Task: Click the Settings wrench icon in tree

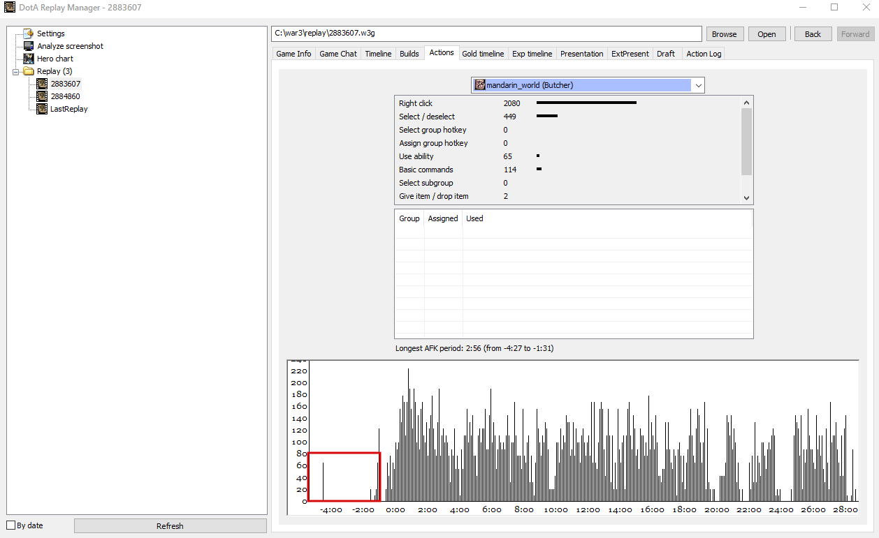Action: click(x=29, y=33)
